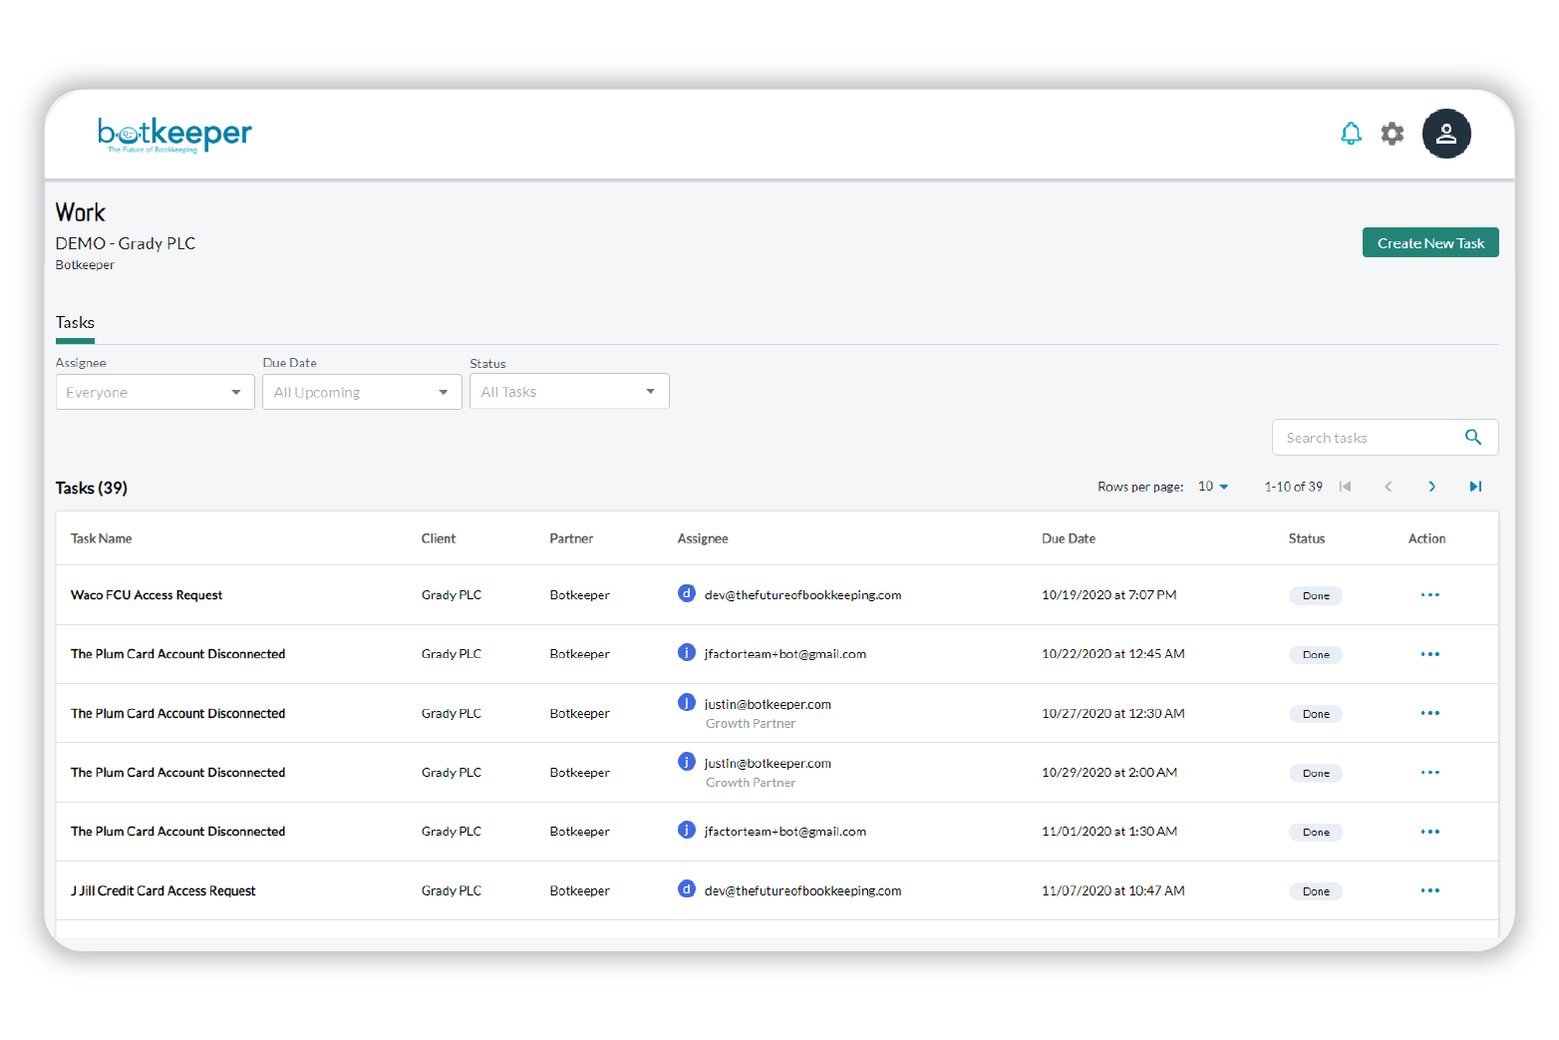Open the notifications bell icon
The height and width of the screenshot is (1040, 1559).
(x=1351, y=134)
